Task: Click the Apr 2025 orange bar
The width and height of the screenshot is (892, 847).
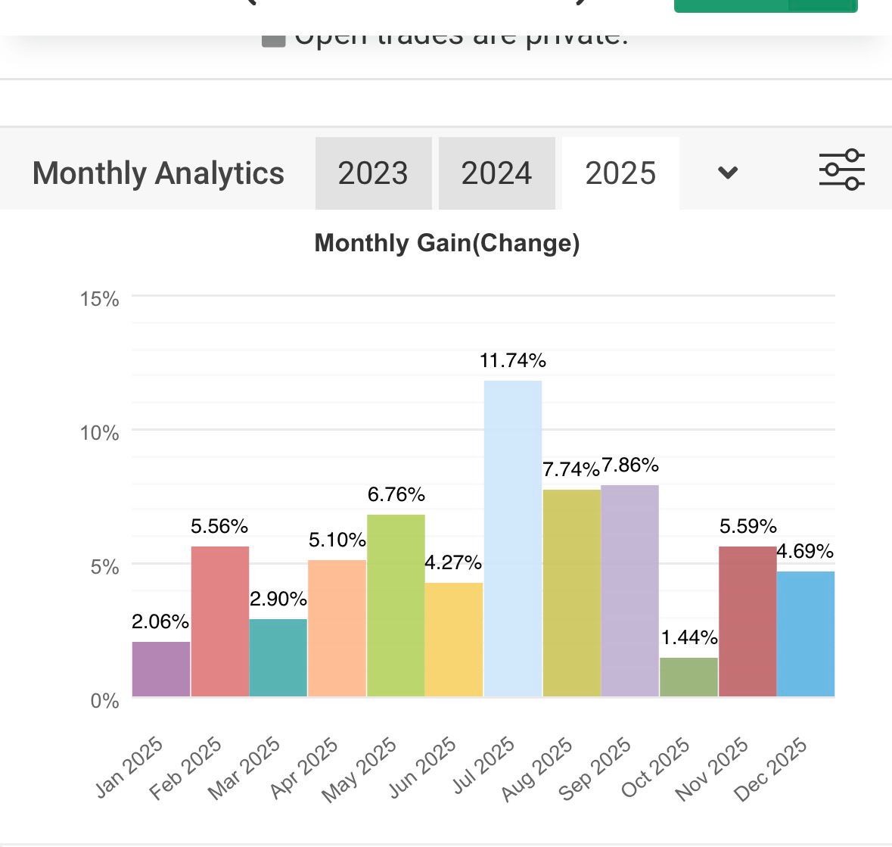Action: tap(337, 628)
